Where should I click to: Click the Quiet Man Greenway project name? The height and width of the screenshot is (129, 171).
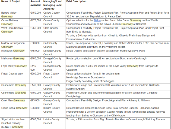click(13, 100)
